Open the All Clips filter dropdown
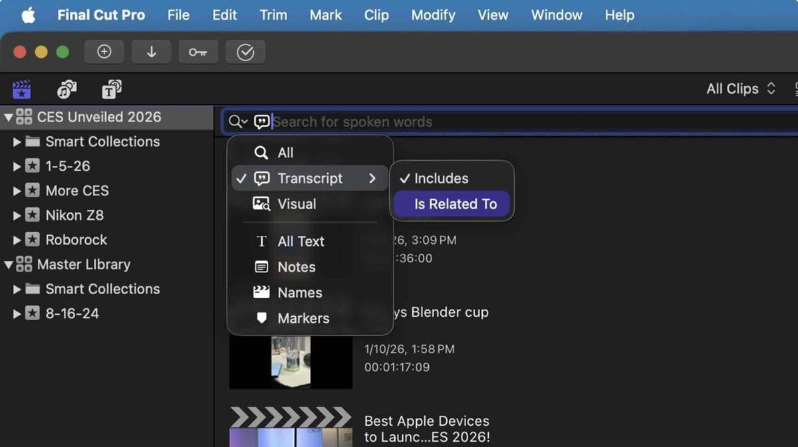The height and width of the screenshot is (447, 798). point(741,89)
